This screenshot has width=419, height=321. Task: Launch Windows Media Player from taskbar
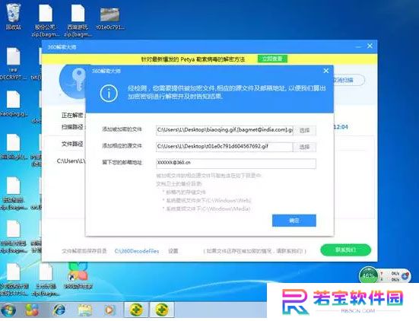[x=110, y=310]
